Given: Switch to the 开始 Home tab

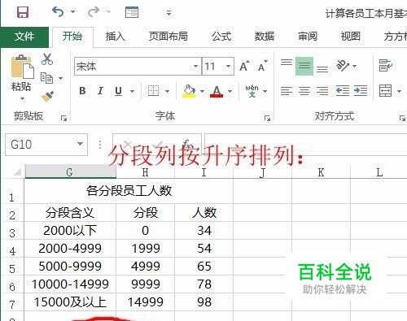Looking at the screenshot, I should tap(72, 37).
